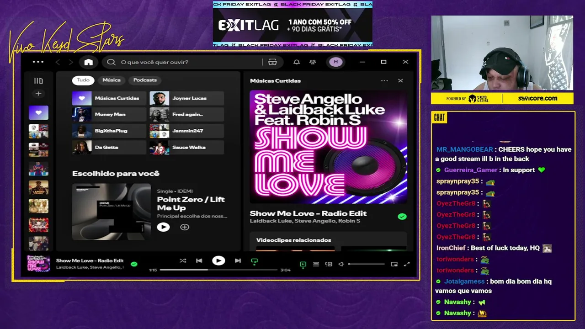This screenshot has height=329, width=585.
Task: Play the Point Zero / Lift Me Up single
Action: [x=163, y=227]
